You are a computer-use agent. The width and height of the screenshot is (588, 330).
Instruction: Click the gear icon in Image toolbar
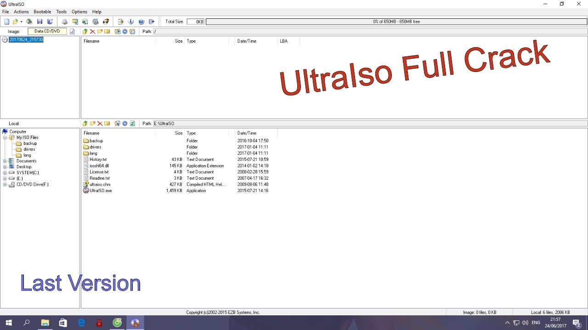[x=125, y=32]
